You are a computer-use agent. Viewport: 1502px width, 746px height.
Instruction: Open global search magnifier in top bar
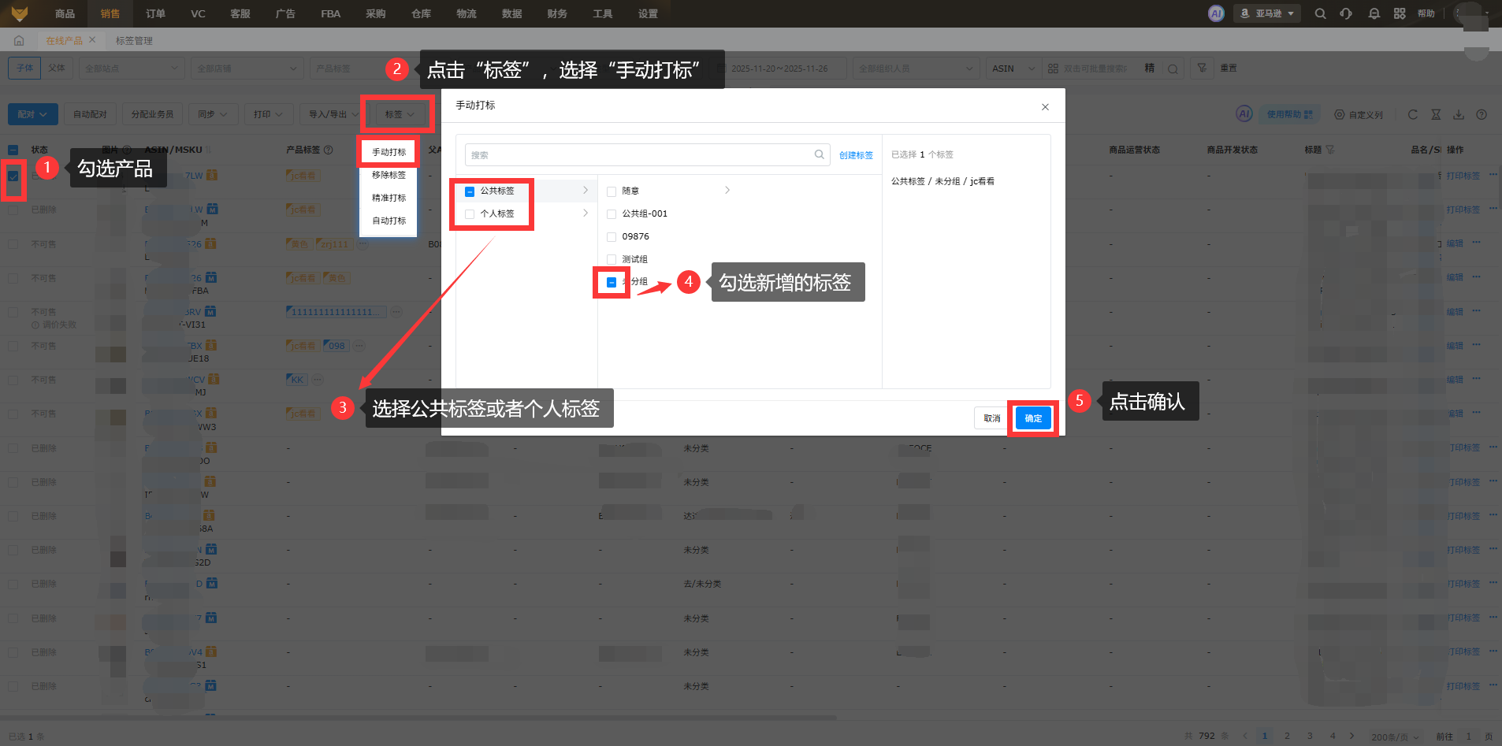1320,13
